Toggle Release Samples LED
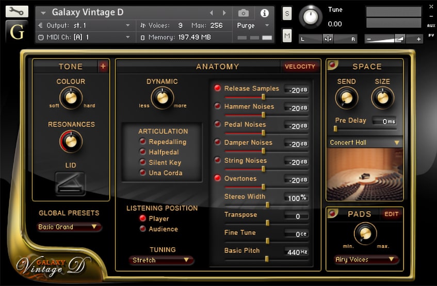Screen dimensions: 437x286 217,88
